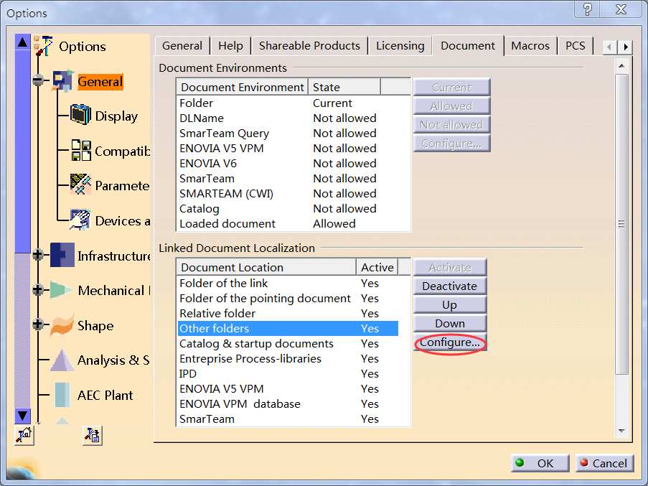Click the tab strip right scroll arrow

click(x=625, y=47)
